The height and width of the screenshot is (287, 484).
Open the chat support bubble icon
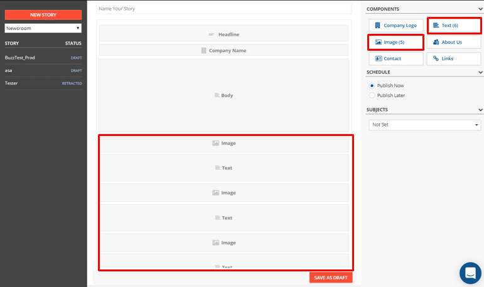470,273
